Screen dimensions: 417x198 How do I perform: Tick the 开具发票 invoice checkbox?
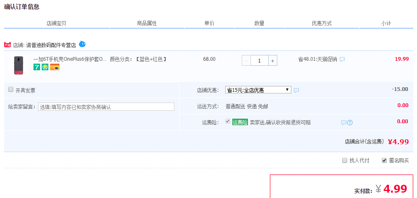(11, 89)
